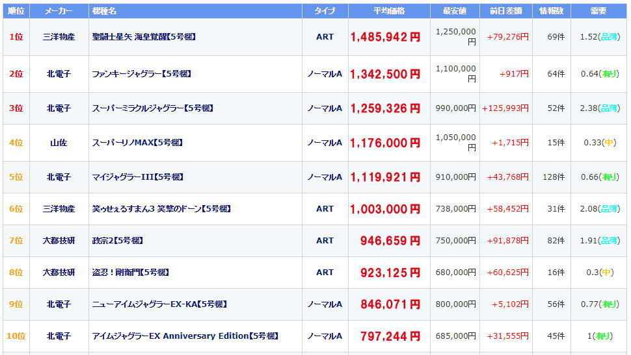Click info count 69件
The height and width of the screenshot is (355, 631).
[x=556, y=37]
